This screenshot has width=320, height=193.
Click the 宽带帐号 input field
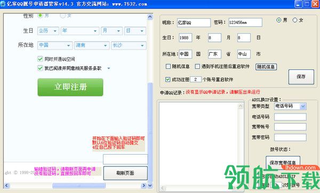(x=290, y=127)
